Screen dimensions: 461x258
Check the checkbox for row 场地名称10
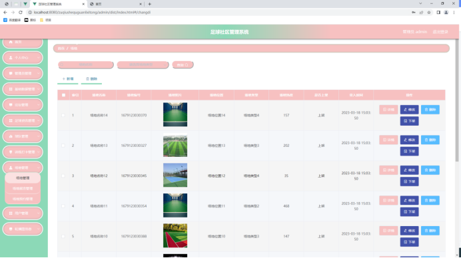point(63,236)
